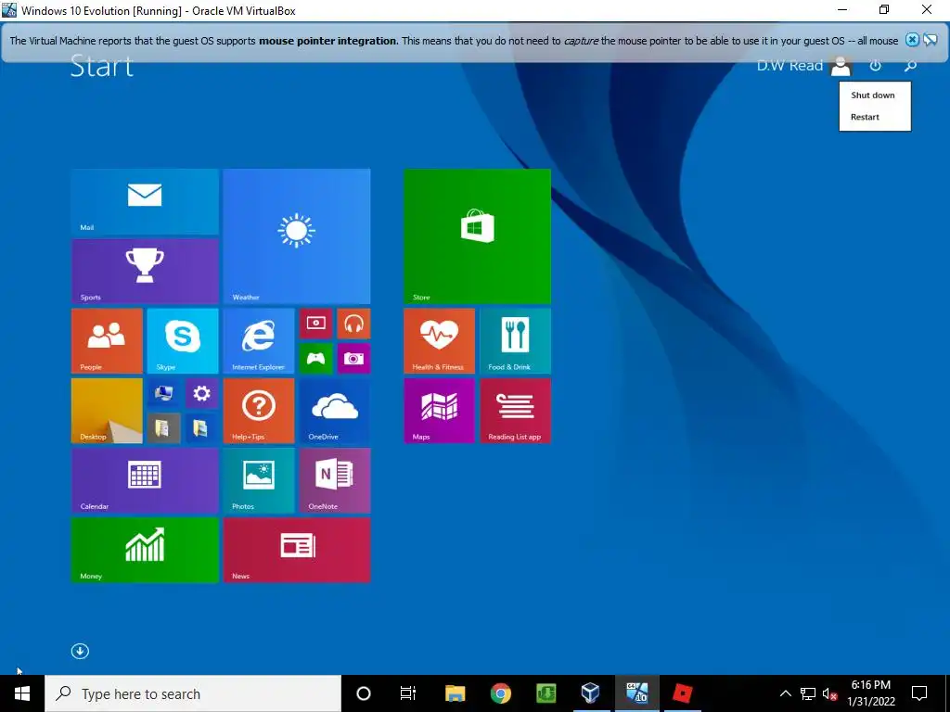Screen dimensions: 950x712
Task: Launch the Skype tile
Action: (x=183, y=341)
